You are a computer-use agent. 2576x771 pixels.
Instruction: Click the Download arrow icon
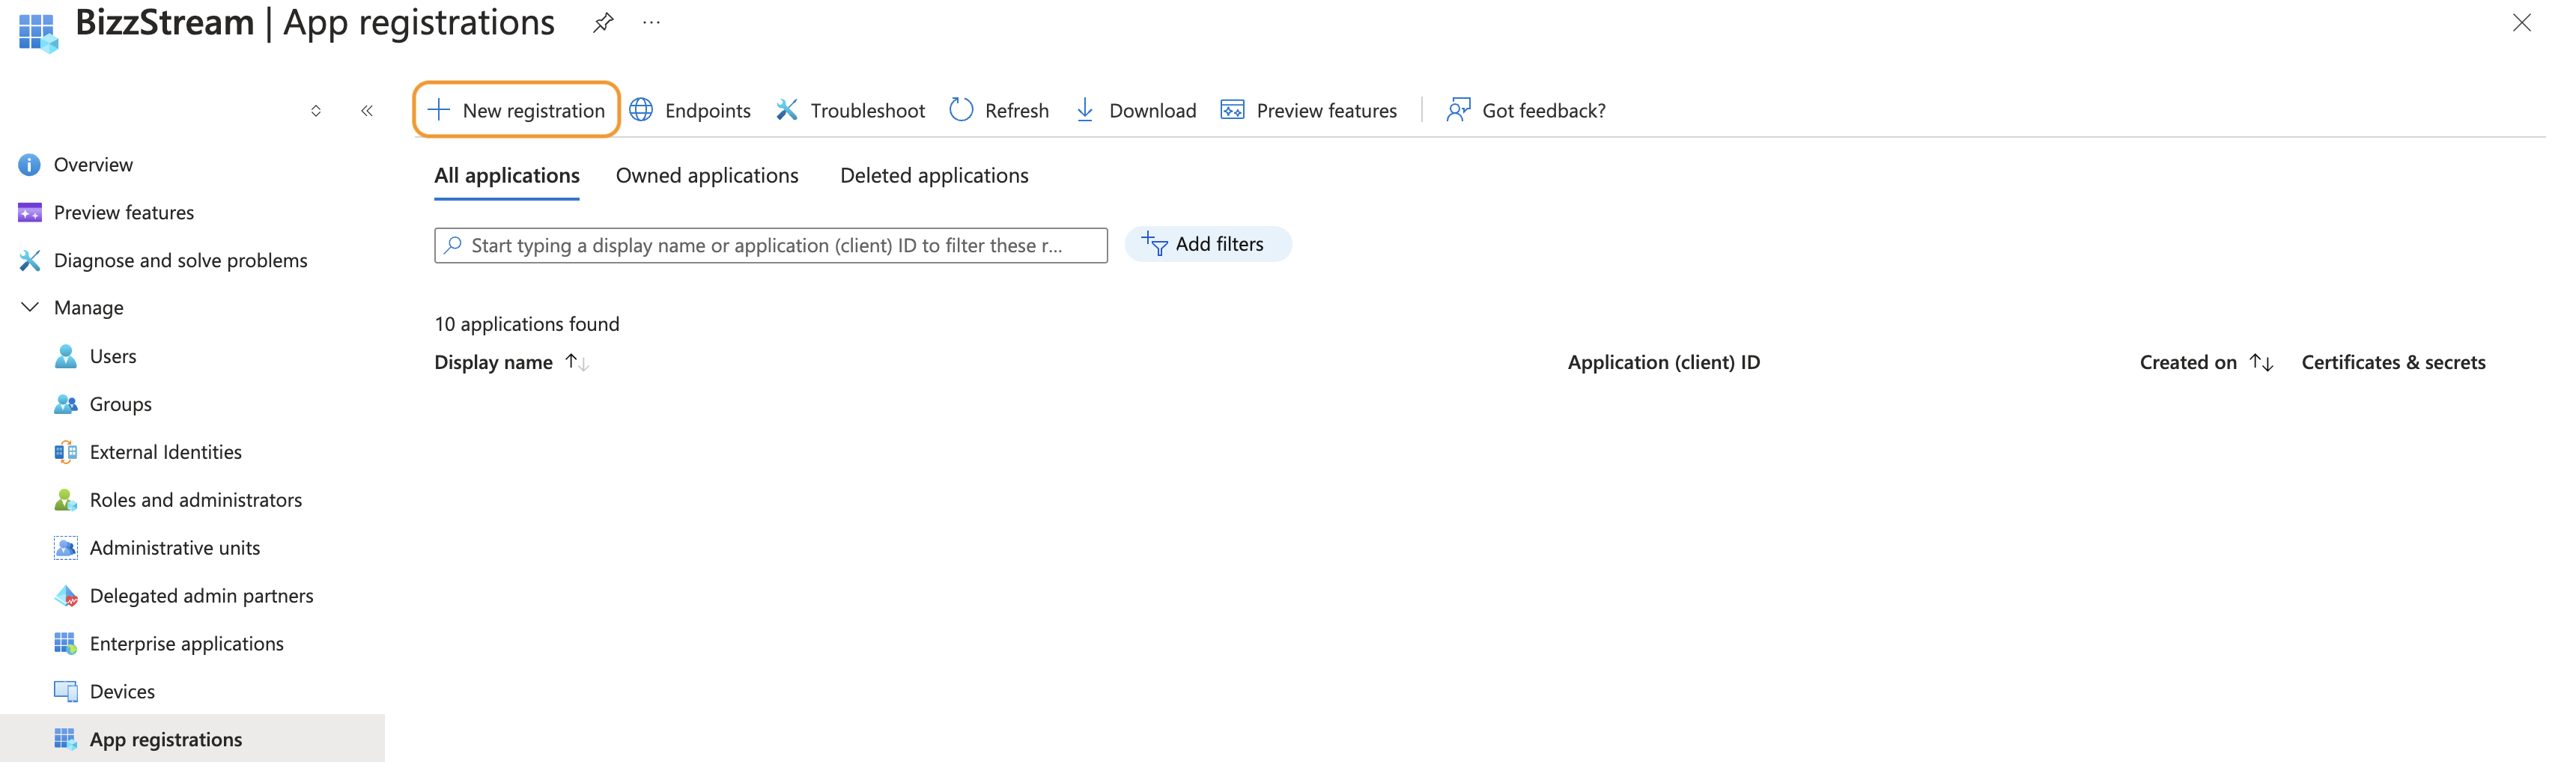[1085, 110]
